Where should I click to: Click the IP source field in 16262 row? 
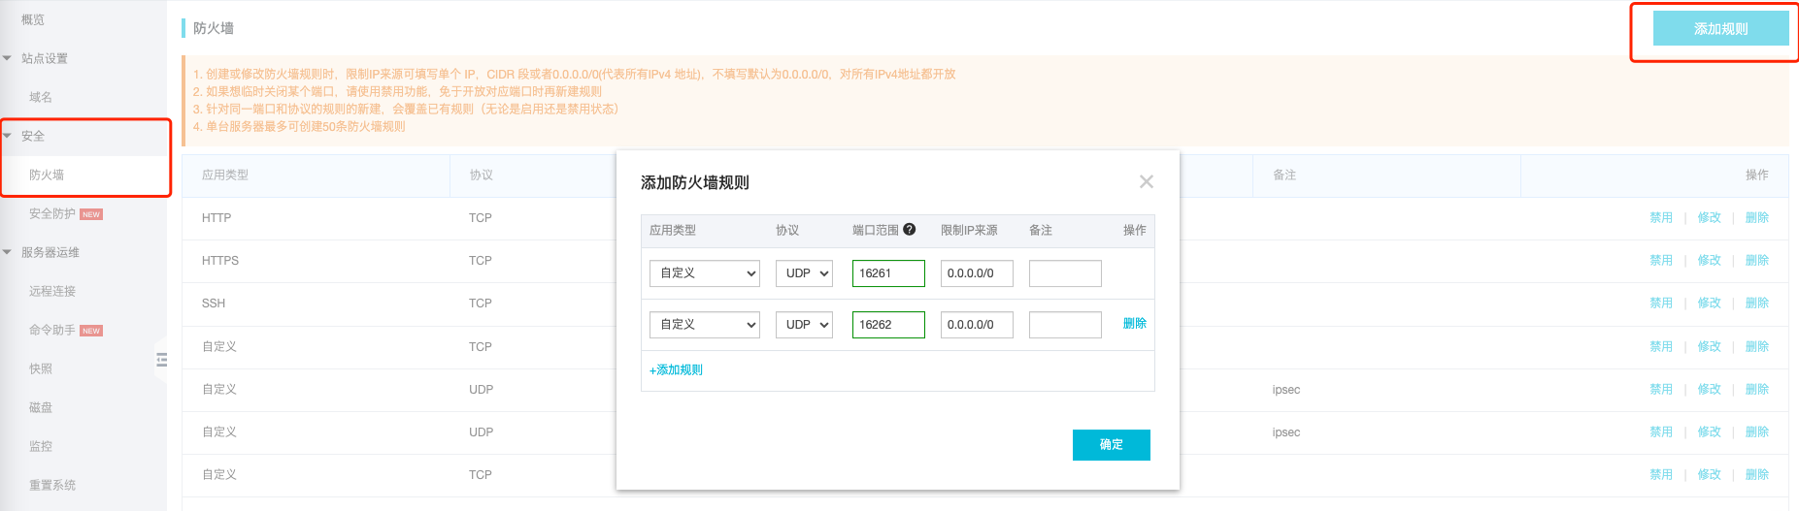tap(977, 325)
